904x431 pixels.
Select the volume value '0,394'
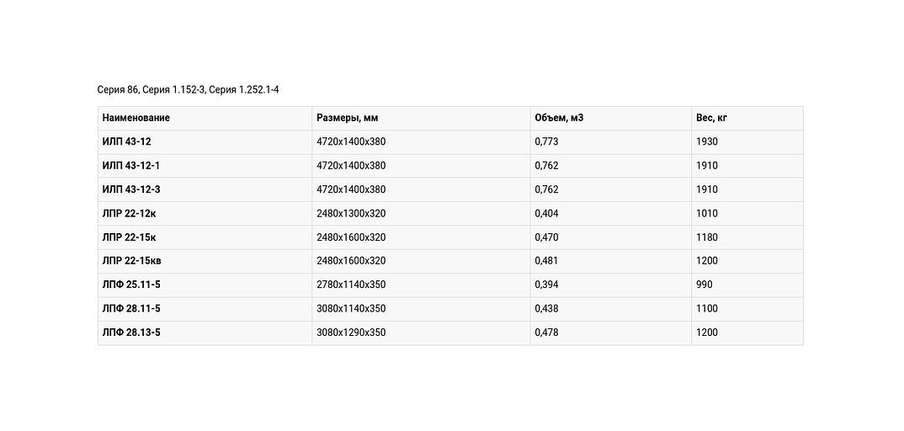[546, 285]
